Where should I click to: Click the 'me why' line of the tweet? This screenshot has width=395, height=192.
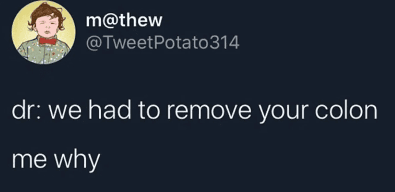pyautogui.click(x=56, y=160)
